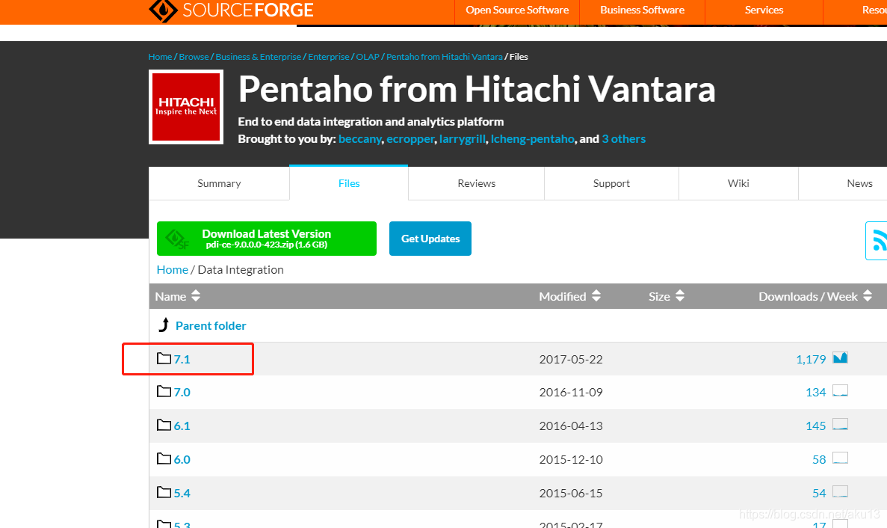The width and height of the screenshot is (887, 528).
Task: Click the Parent folder link
Action: click(x=211, y=325)
